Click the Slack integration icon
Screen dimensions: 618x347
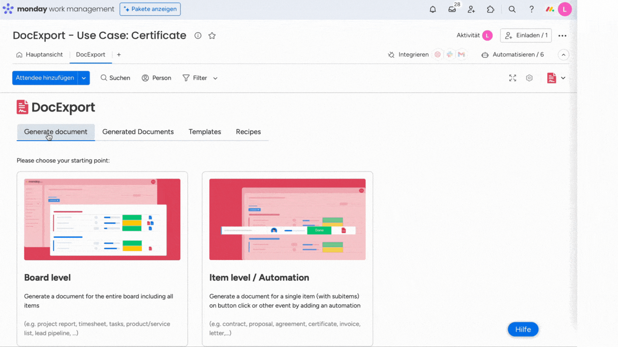450,55
